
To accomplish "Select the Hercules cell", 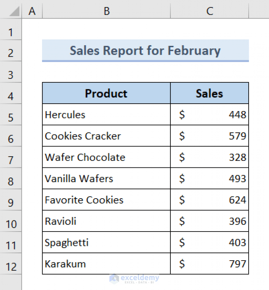I will point(106,115).
